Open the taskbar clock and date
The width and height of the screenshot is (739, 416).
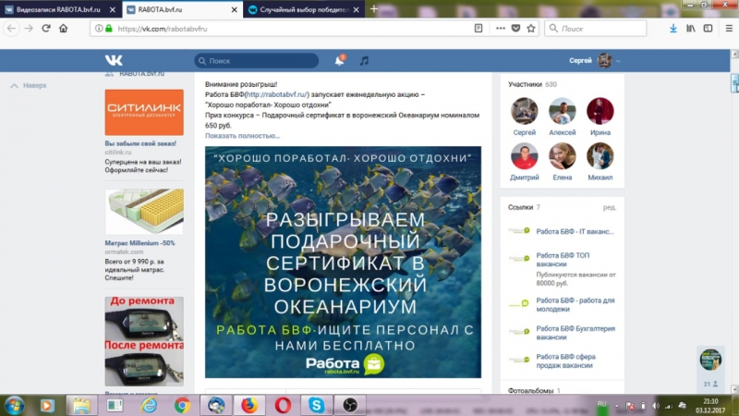(x=709, y=406)
